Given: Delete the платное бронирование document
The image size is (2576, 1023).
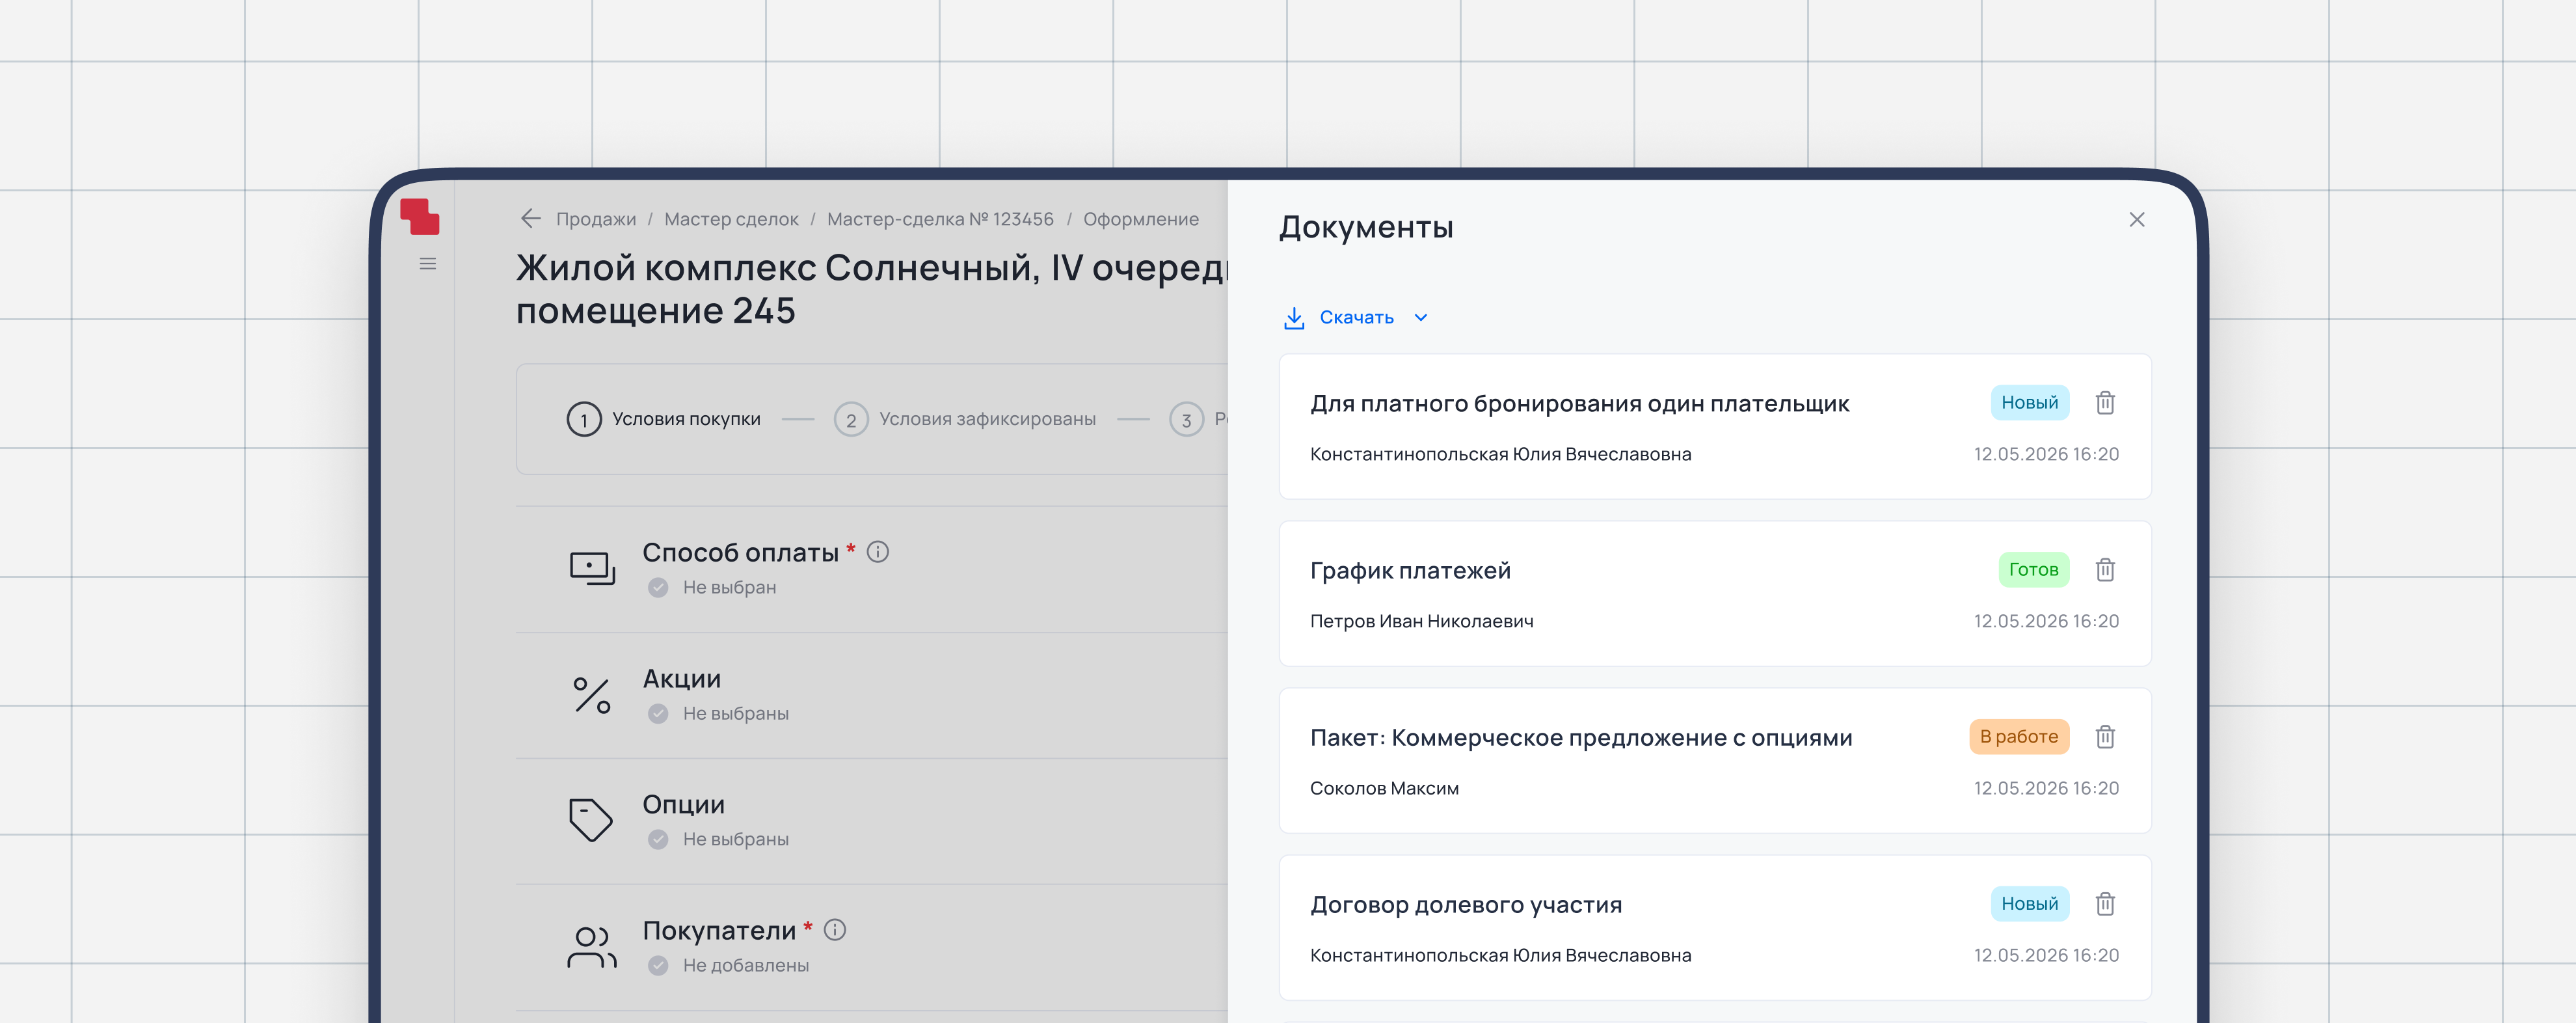Looking at the screenshot, I should 2105,403.
